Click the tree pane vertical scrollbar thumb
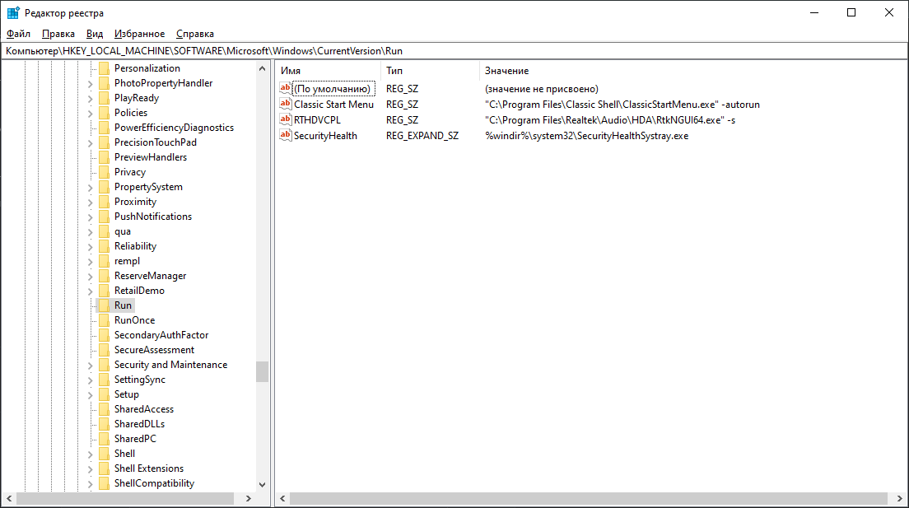The image size is (909, 508). point(262,371)
